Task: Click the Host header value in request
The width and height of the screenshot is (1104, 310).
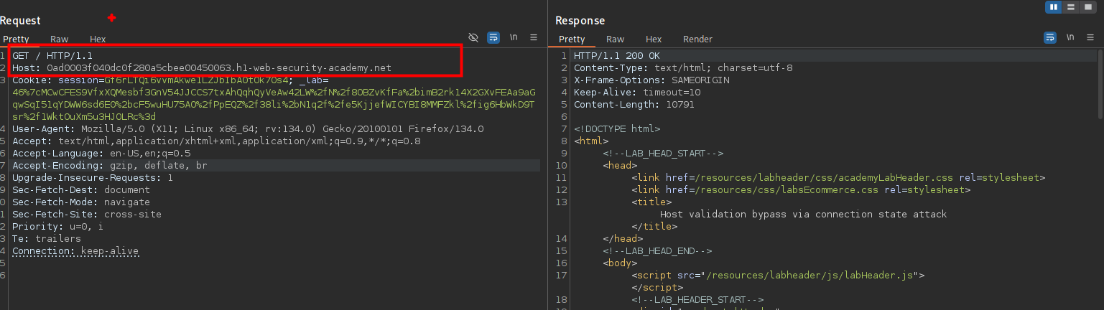Action: pyautogui.click(x=218, y=67)
